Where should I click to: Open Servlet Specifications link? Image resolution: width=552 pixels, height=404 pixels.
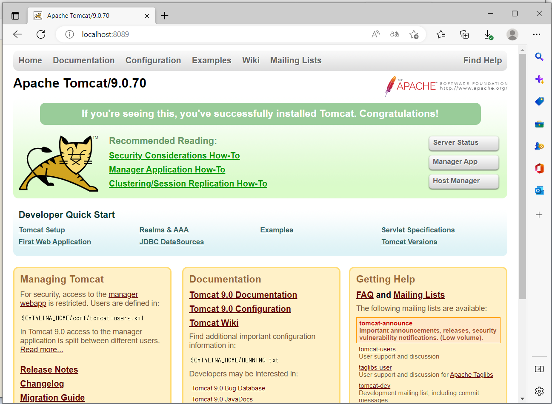click(x=418, y=230)
